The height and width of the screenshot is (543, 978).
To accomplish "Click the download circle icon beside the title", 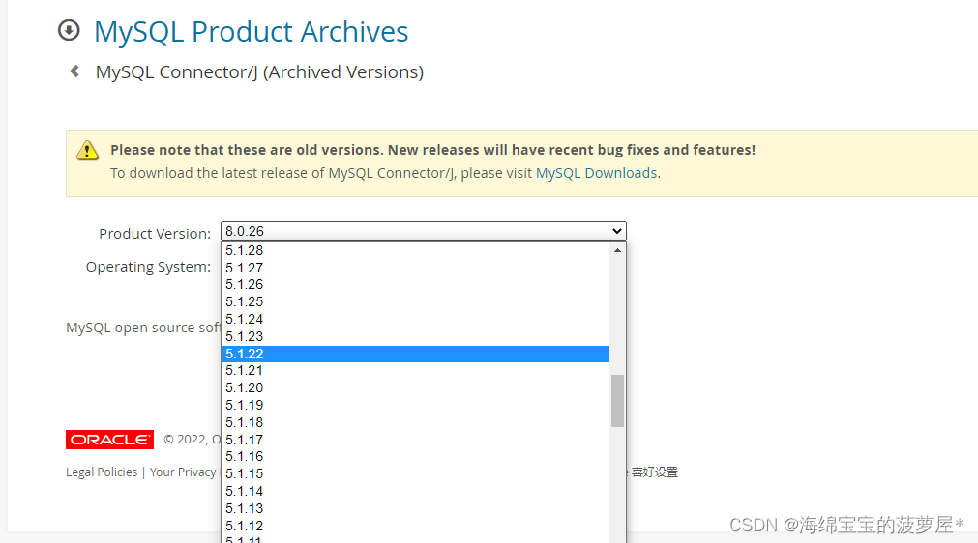I will tap(69, 31).
